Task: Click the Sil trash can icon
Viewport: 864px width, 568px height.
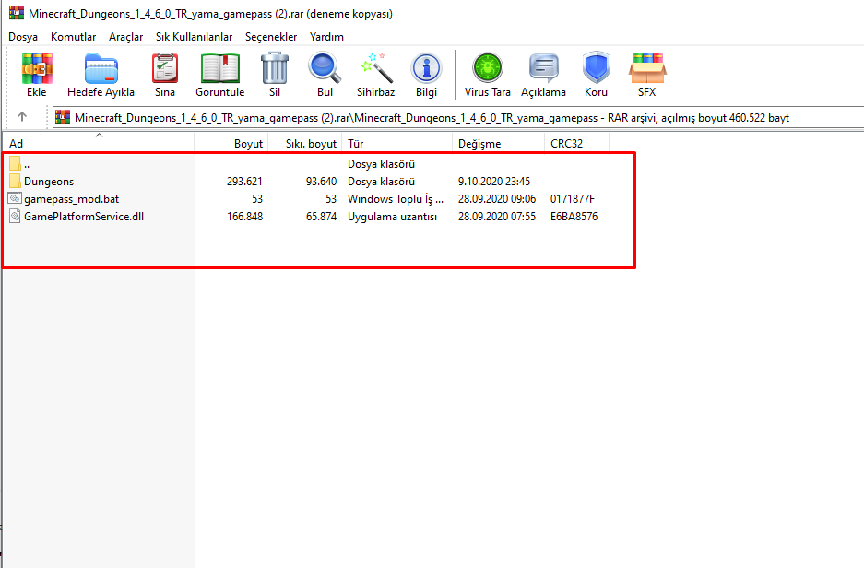Action: [x=275, y=67]
